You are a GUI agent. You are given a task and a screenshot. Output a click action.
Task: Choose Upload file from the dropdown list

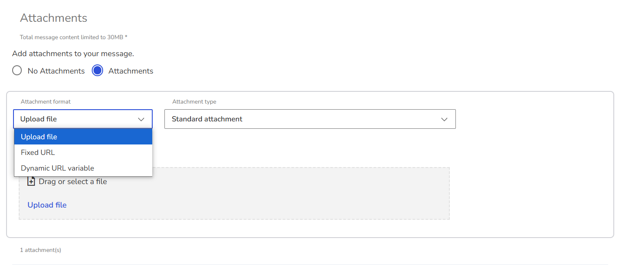(83, 137)
